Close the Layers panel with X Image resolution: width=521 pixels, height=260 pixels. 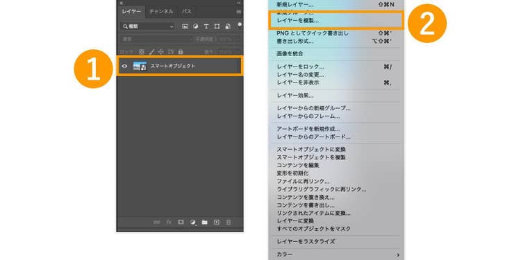pos(122,3)
